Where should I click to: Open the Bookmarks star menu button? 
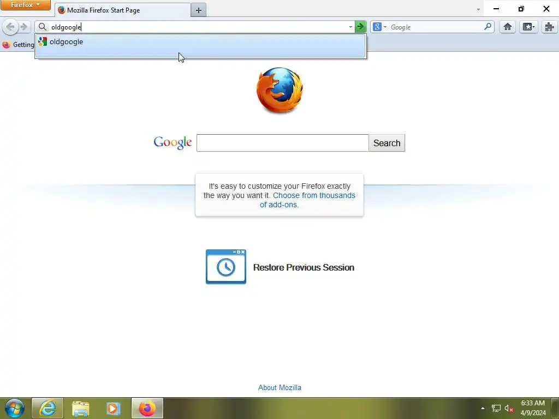click(528, 27)
